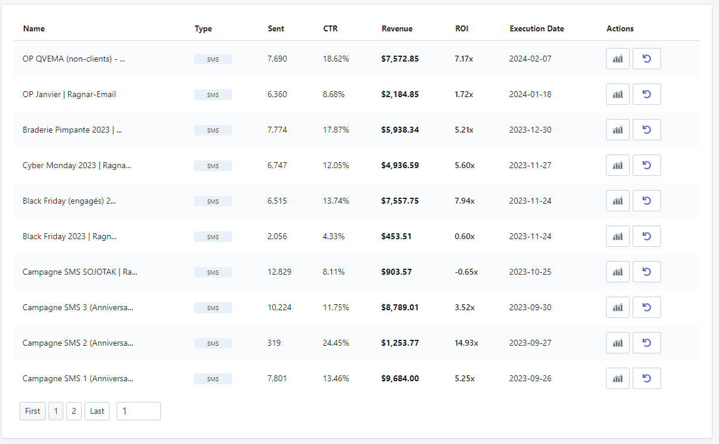Click replay icon for Braderie Pimpante 2023
The width and height of the screenshot is (719, 444).
click(647, 130)
